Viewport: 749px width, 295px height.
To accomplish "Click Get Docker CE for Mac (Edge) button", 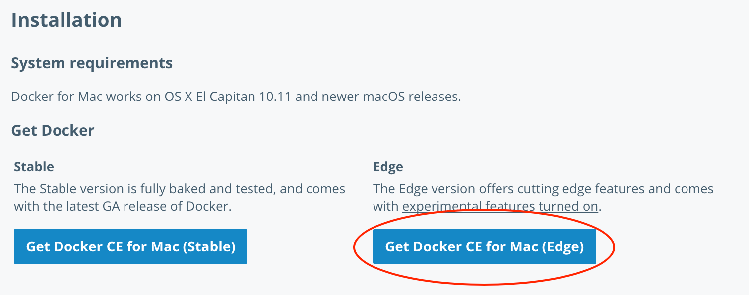I will [484, 246].
